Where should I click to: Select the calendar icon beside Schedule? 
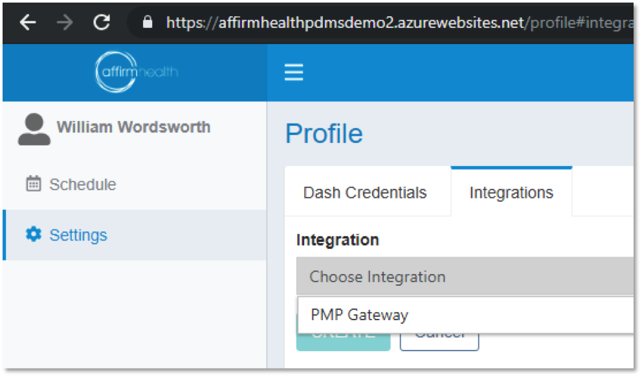coord(34,184)
